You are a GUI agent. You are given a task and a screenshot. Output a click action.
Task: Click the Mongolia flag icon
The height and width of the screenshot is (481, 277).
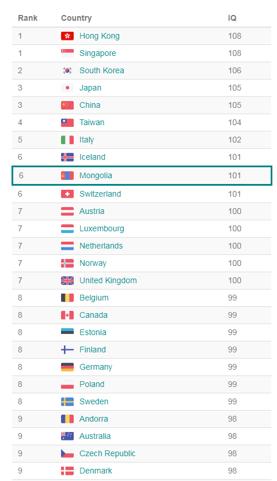tap(67, 175)
